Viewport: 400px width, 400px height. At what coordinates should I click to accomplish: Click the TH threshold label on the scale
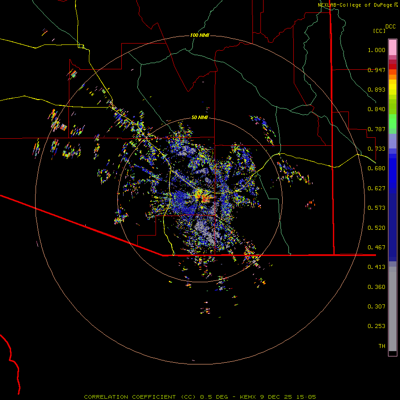click(382, 346)
